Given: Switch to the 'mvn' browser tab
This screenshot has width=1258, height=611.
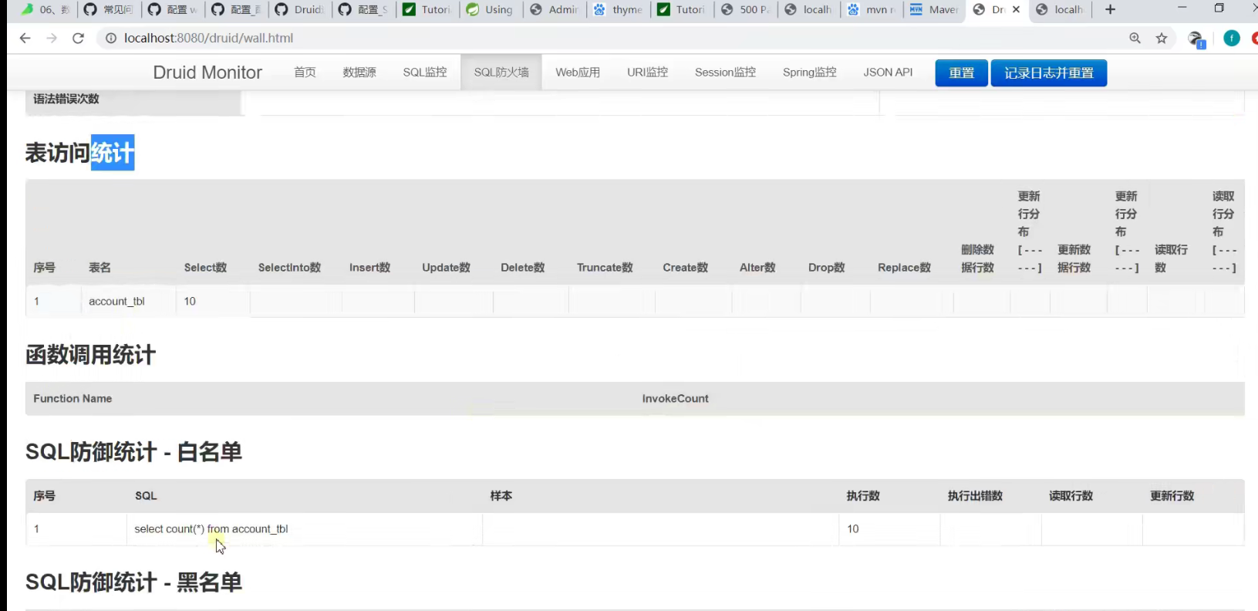Looking at the screenshot, I should [872, 9].
